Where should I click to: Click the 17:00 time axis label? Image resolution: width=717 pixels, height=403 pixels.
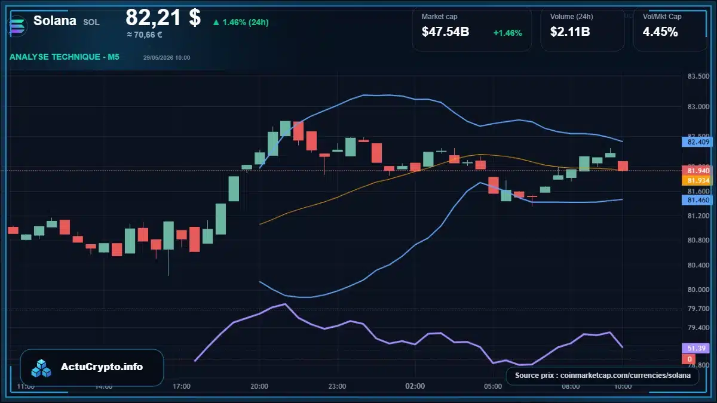point(182,386)
